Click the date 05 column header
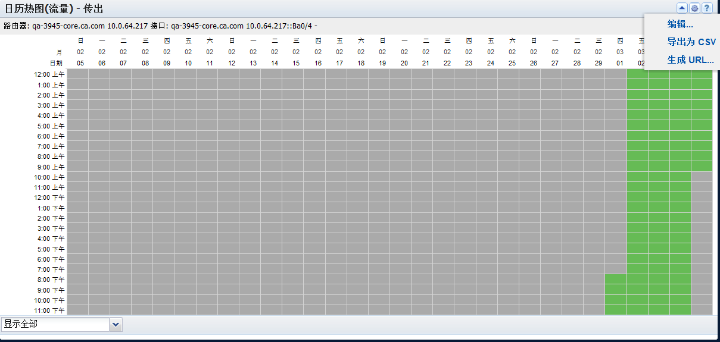Screen dimensions: 720x342 click(80, 63)
